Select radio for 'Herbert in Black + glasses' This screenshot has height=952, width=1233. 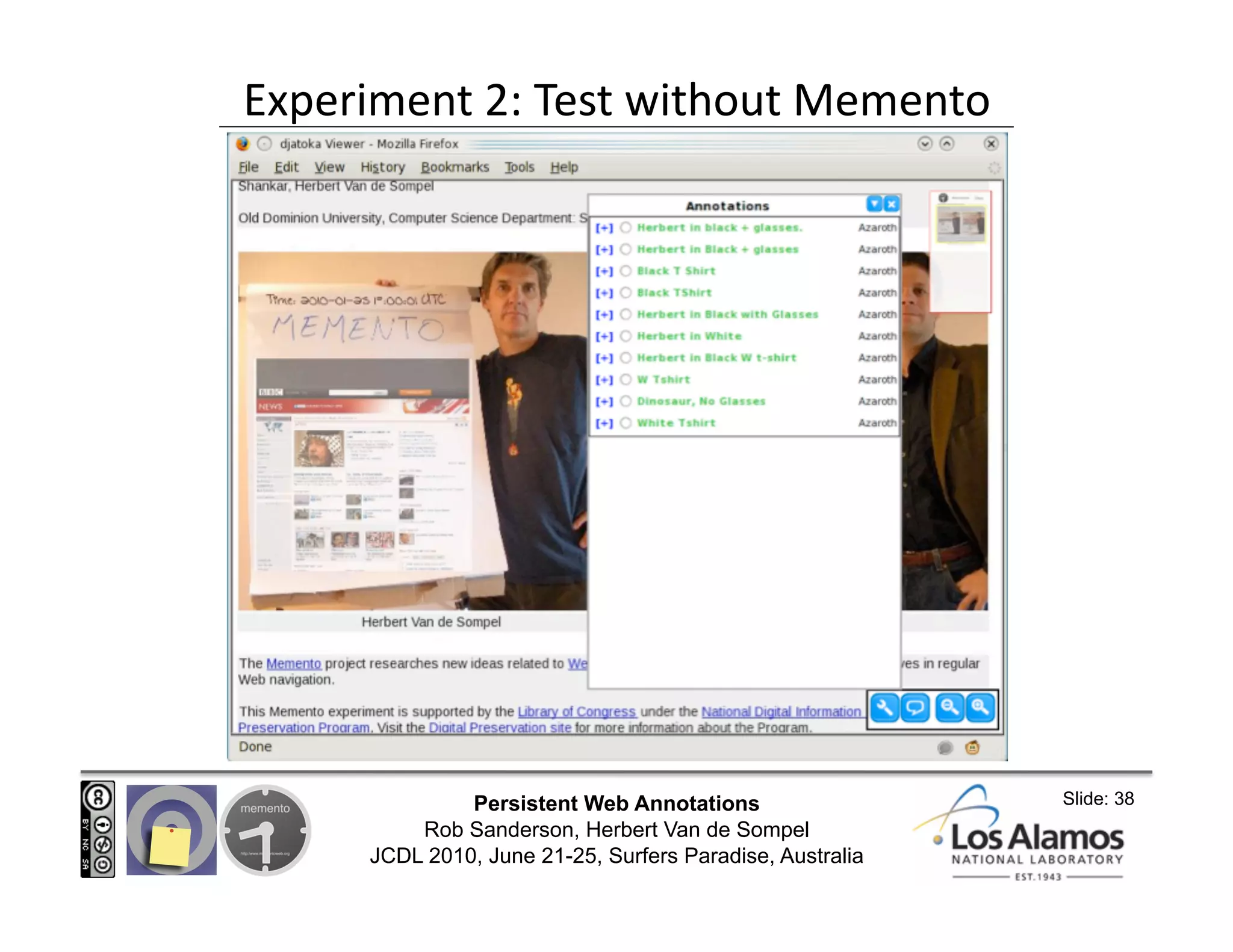[x=626, y=249]
